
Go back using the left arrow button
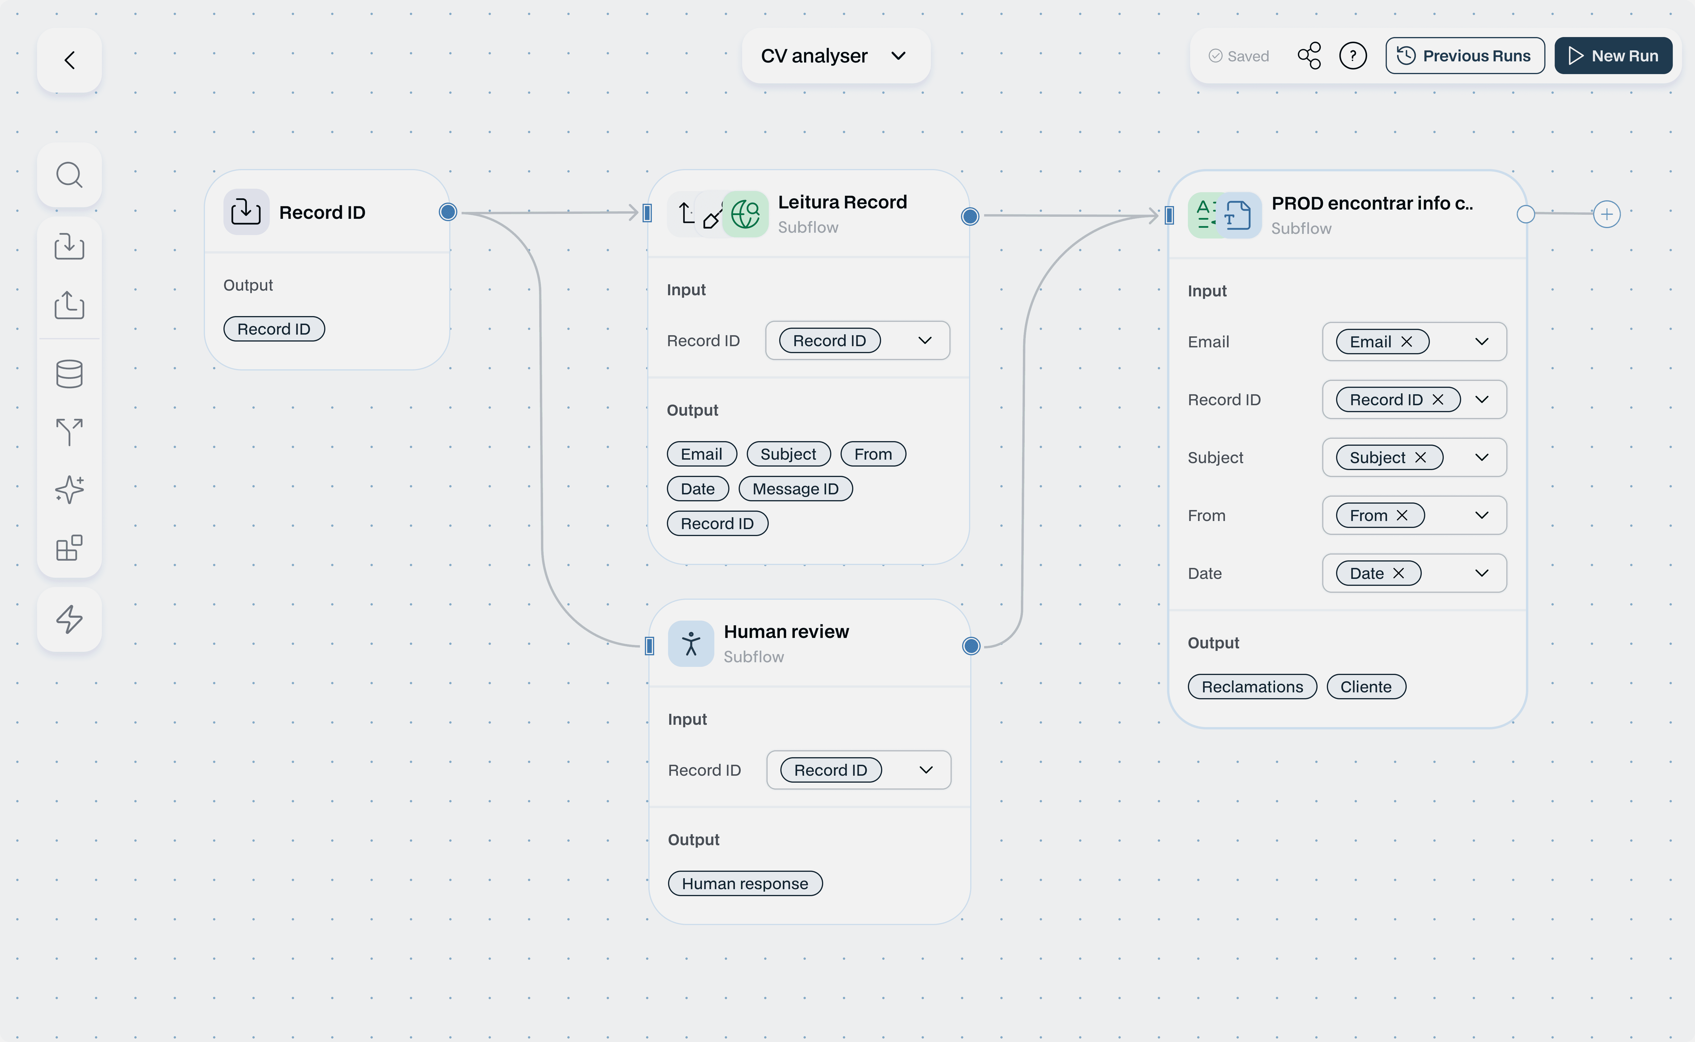(x=69, y=60)
